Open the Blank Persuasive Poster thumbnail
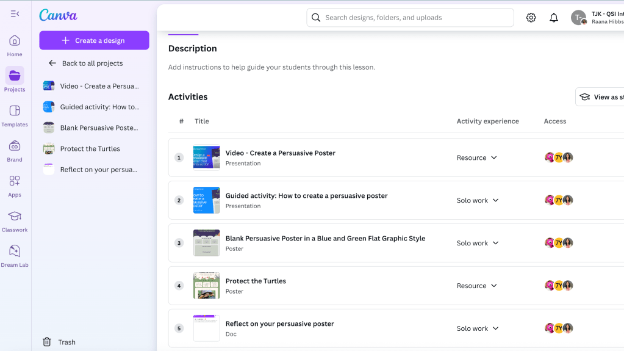 tap(206, 243)
